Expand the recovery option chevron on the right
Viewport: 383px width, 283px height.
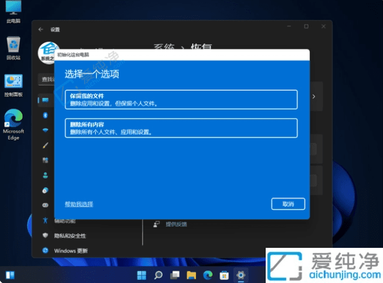tap(314, 97)
